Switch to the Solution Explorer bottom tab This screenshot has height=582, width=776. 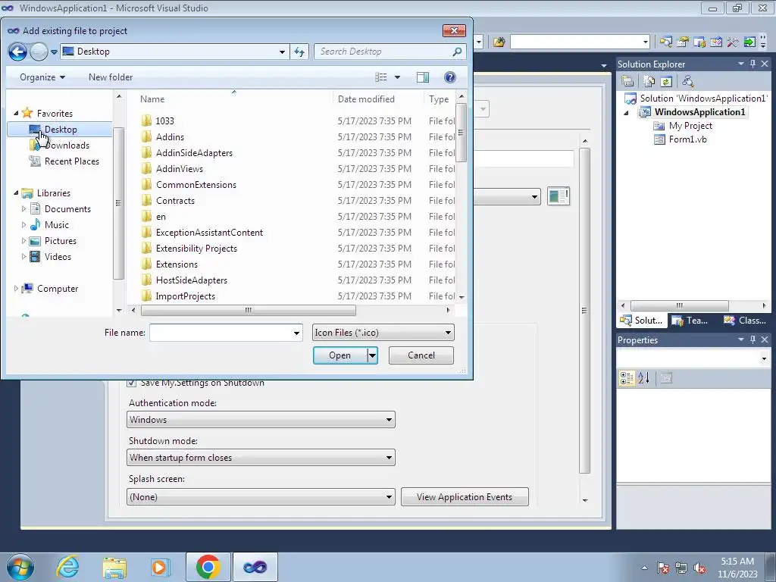coord(641,321)
